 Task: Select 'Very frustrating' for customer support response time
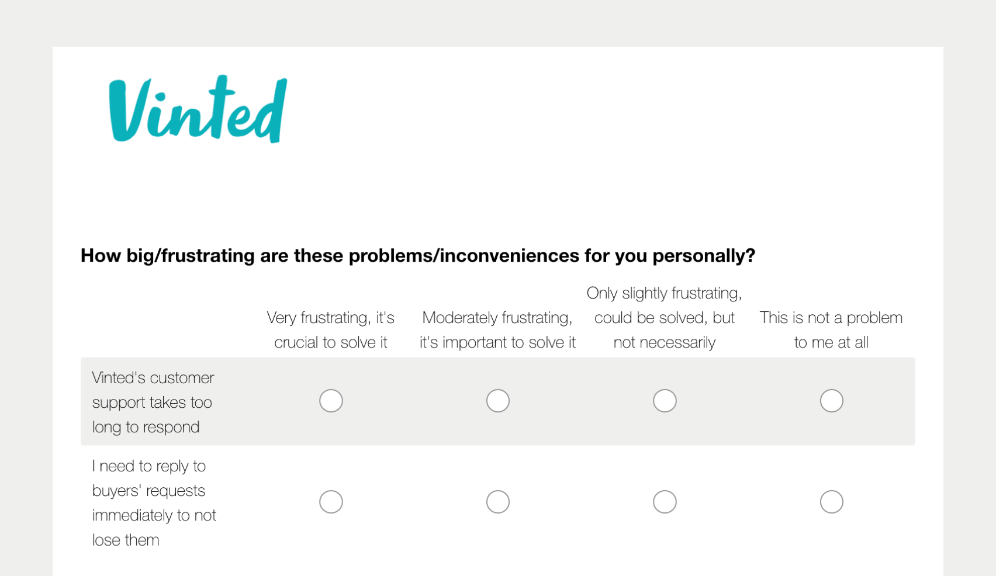coord(331,401)
